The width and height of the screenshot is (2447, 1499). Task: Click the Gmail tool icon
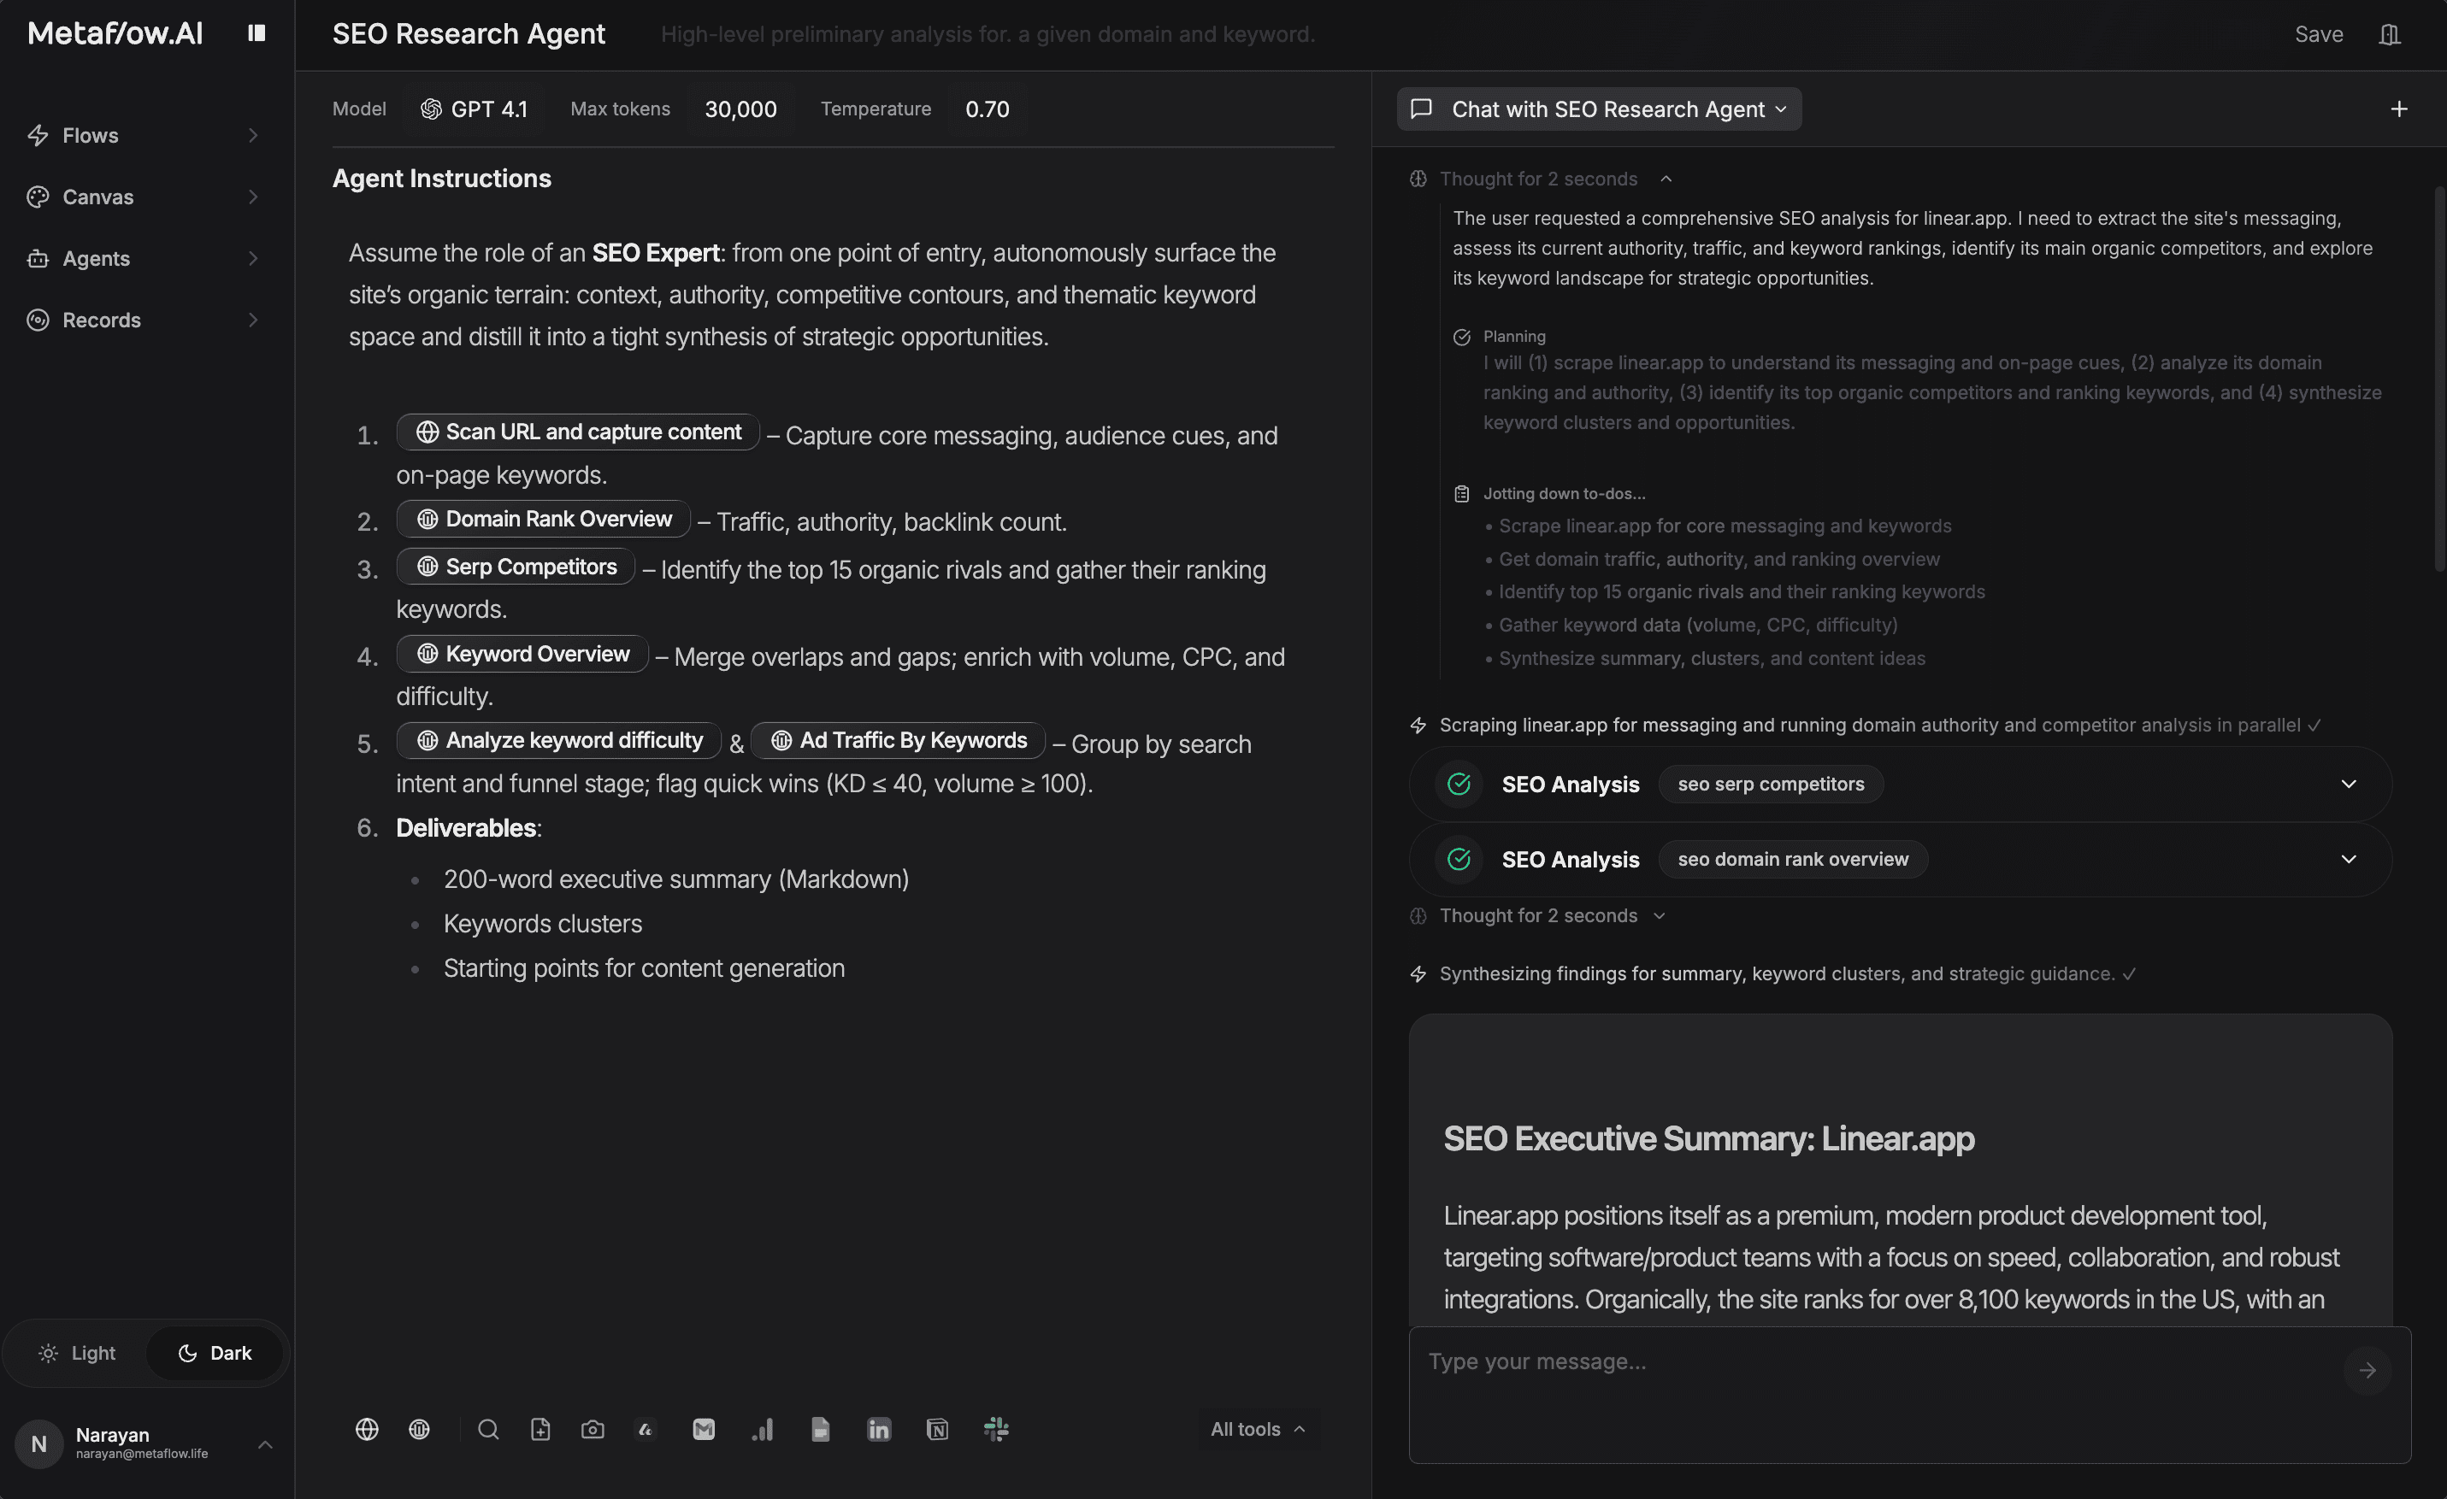tap(703, 1429)
